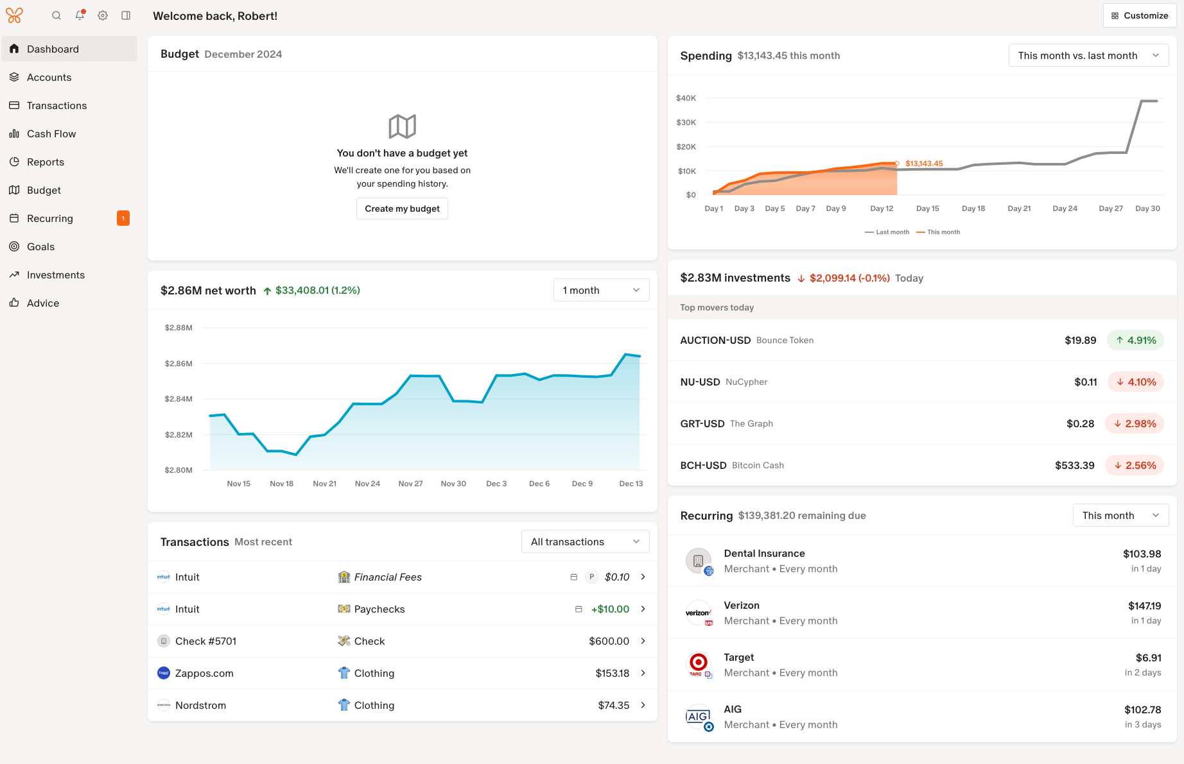Open search from the top bar

click(57, 15)
